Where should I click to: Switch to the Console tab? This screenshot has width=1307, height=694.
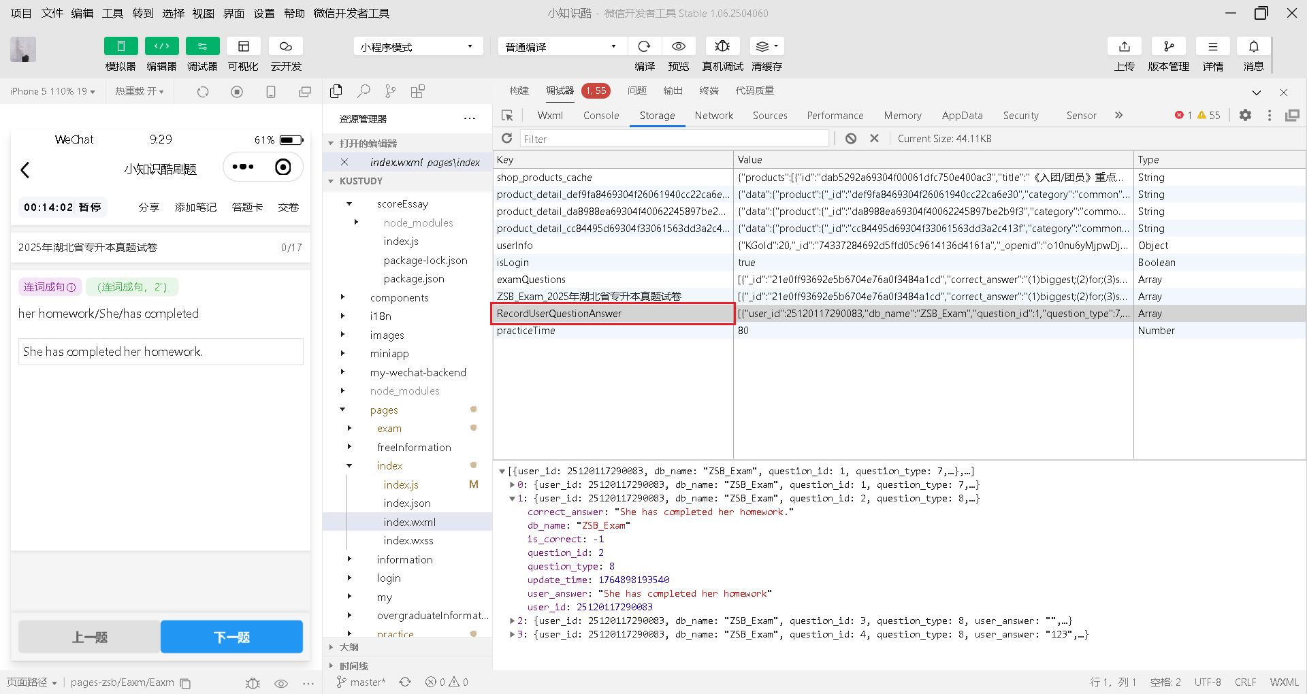tap(600, 116)
